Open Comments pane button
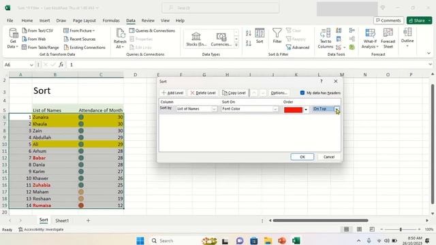Image resolution: width=436 pixels, height=245 pixels. pos(388,20)
